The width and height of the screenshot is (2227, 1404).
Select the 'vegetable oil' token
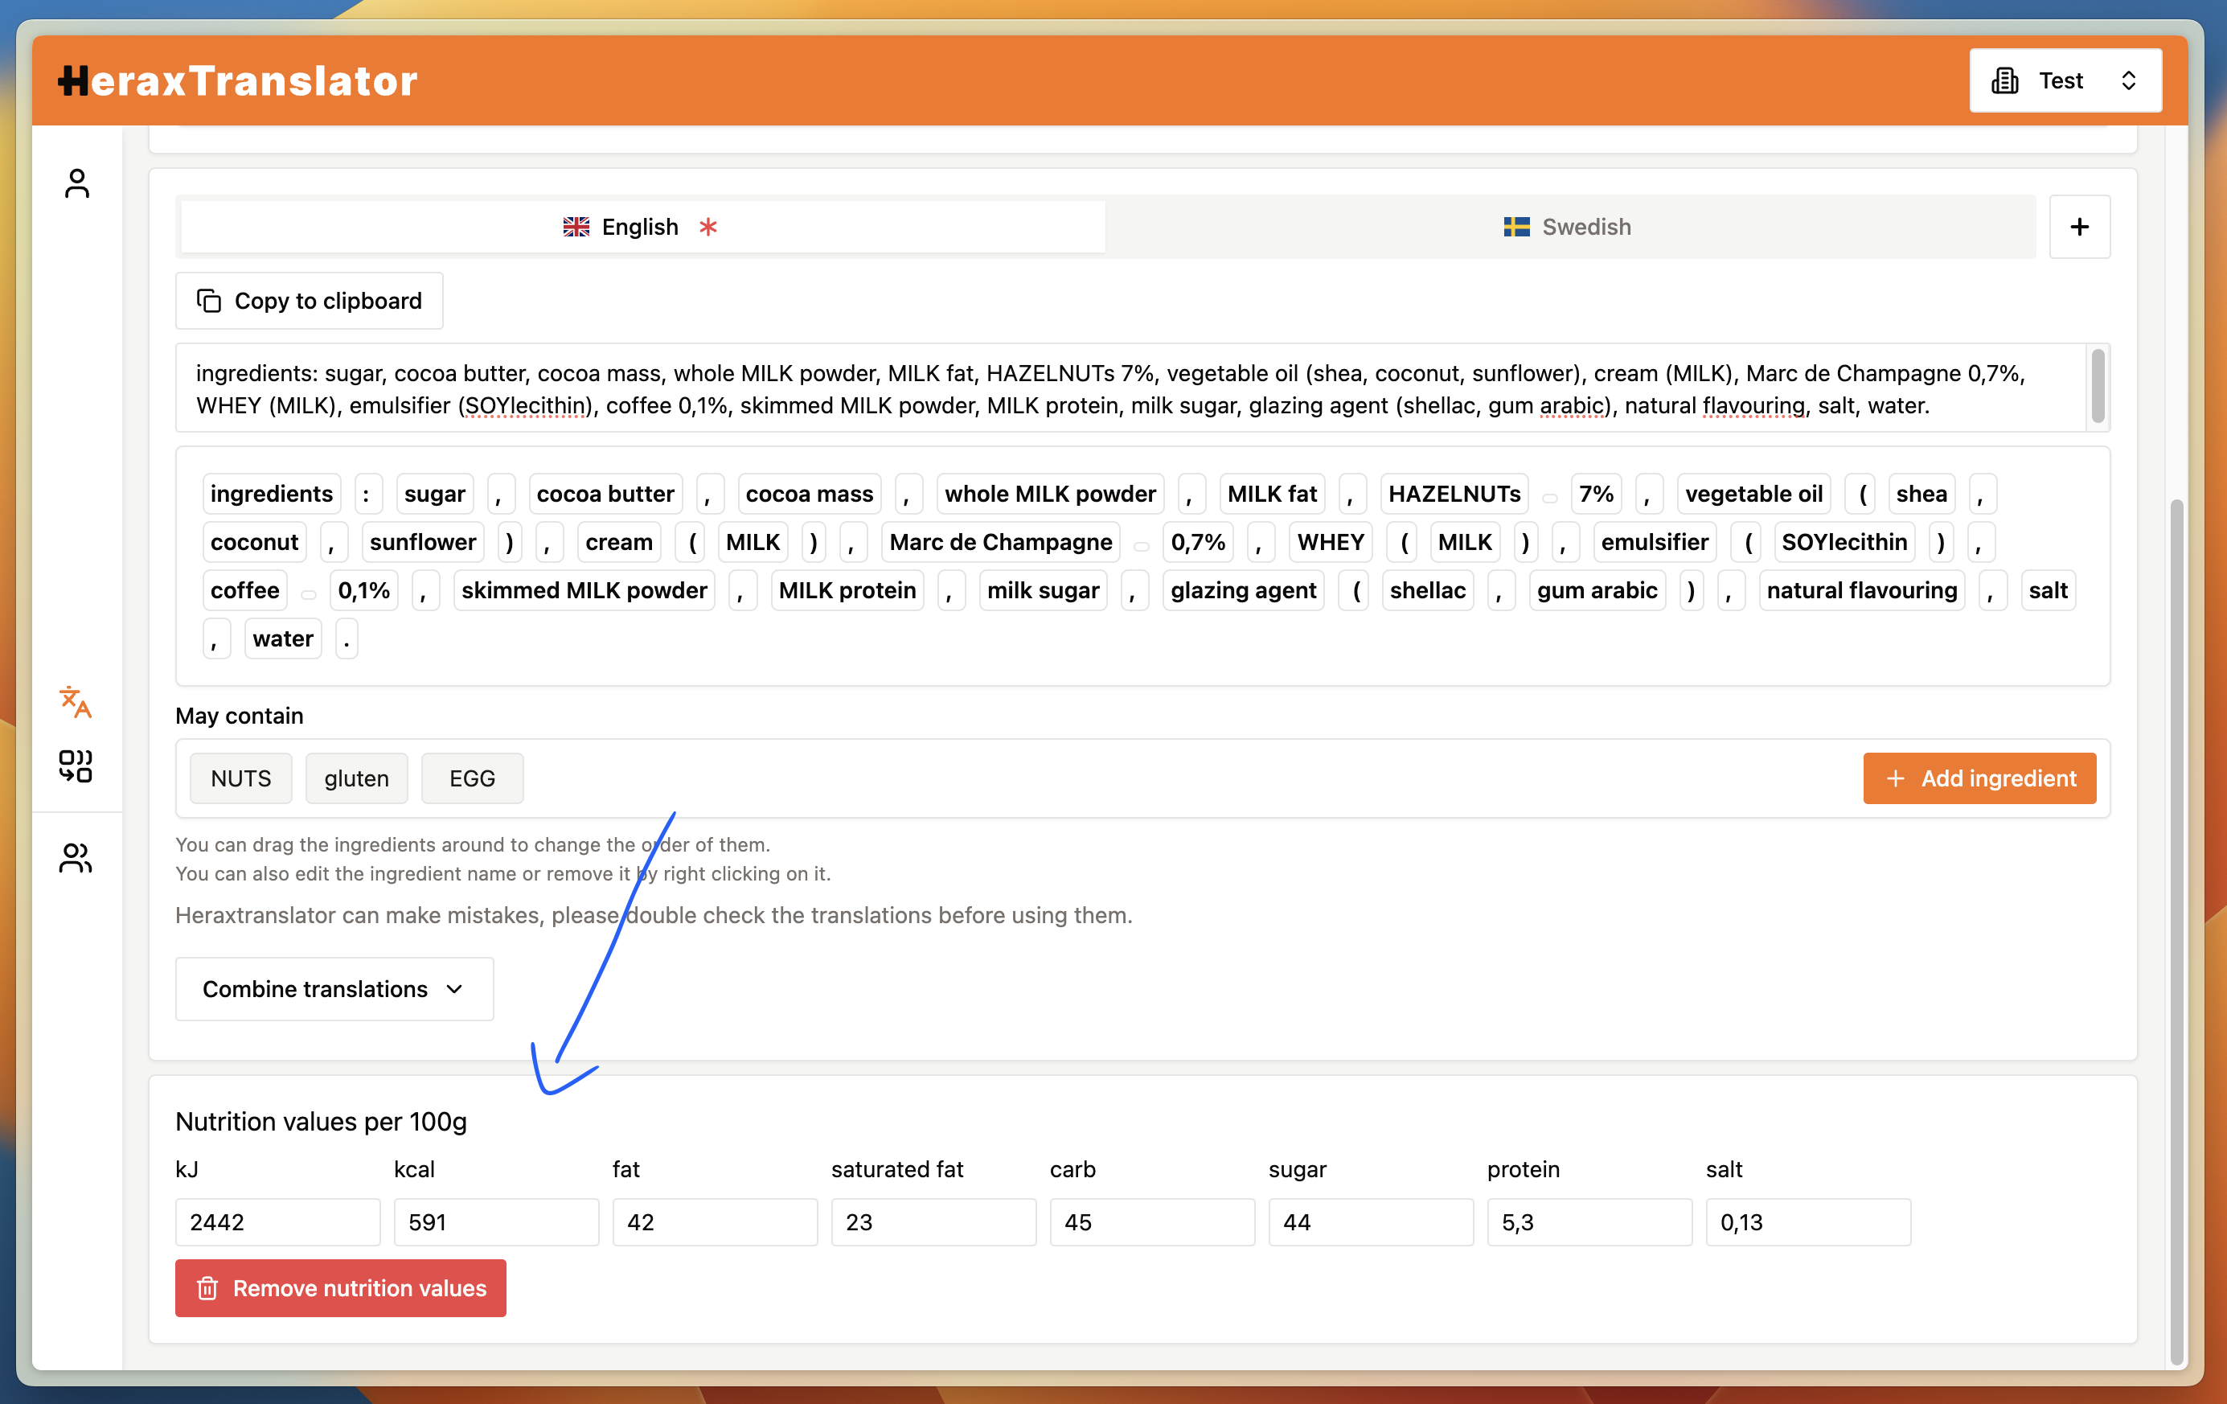(1753, 494)
